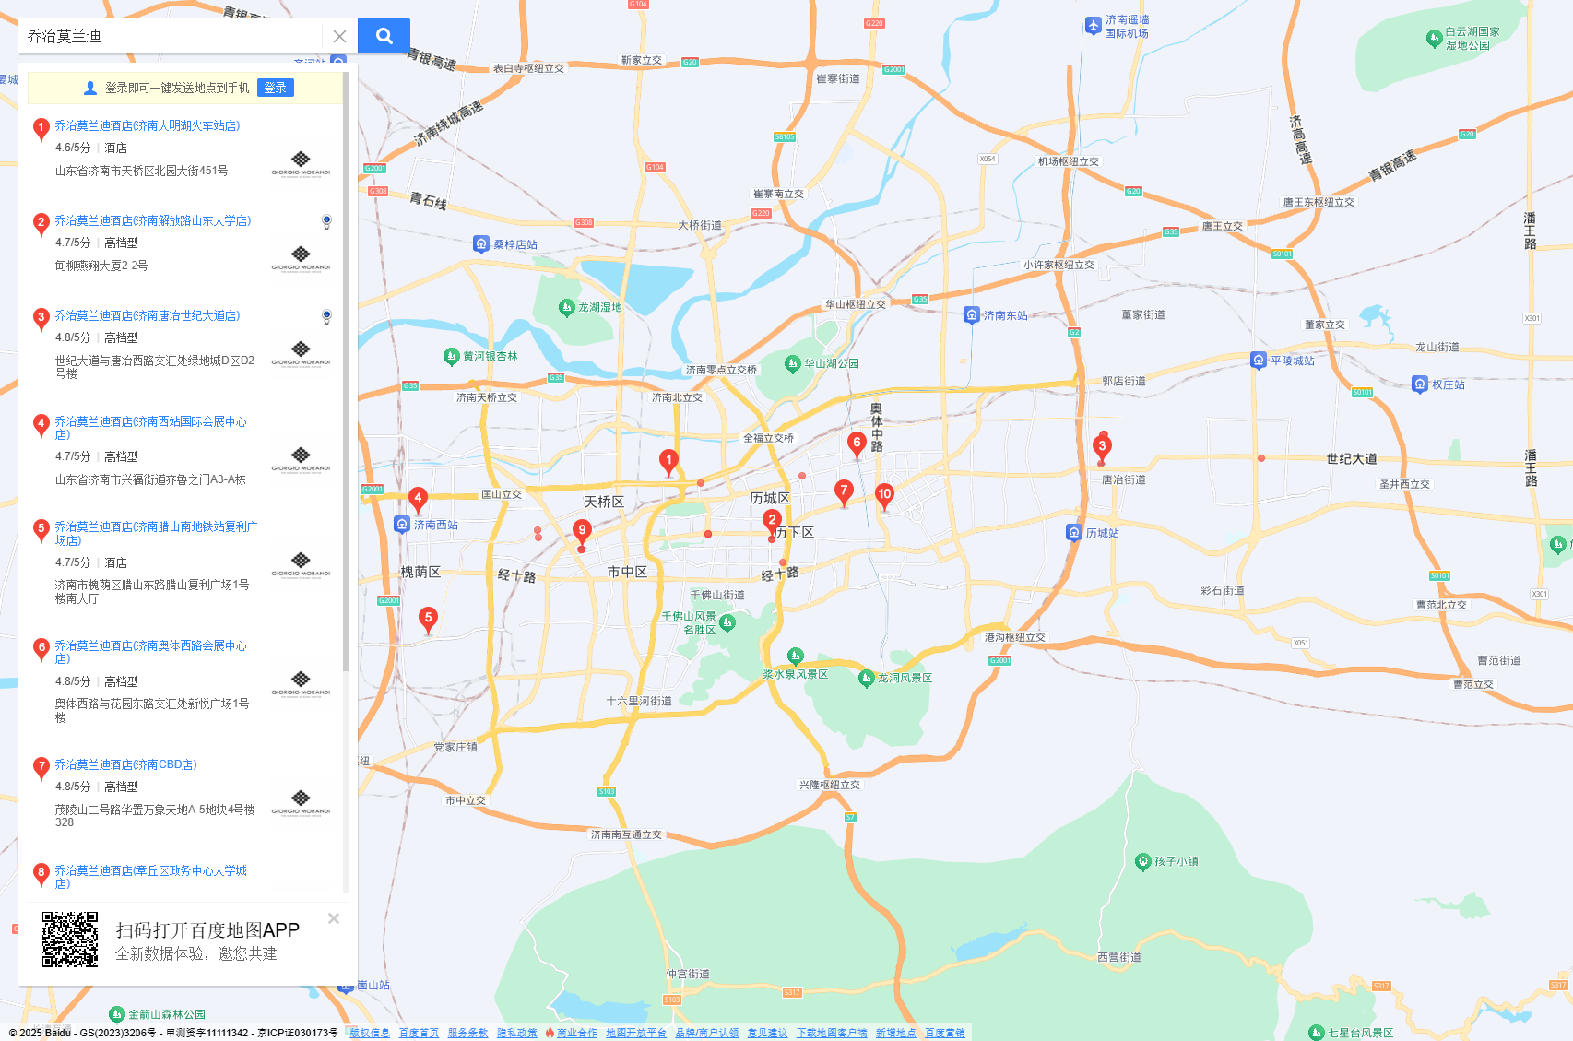Click street view icon for 解放路山东大学店
1573x1041 pixels.
[326, 221]
